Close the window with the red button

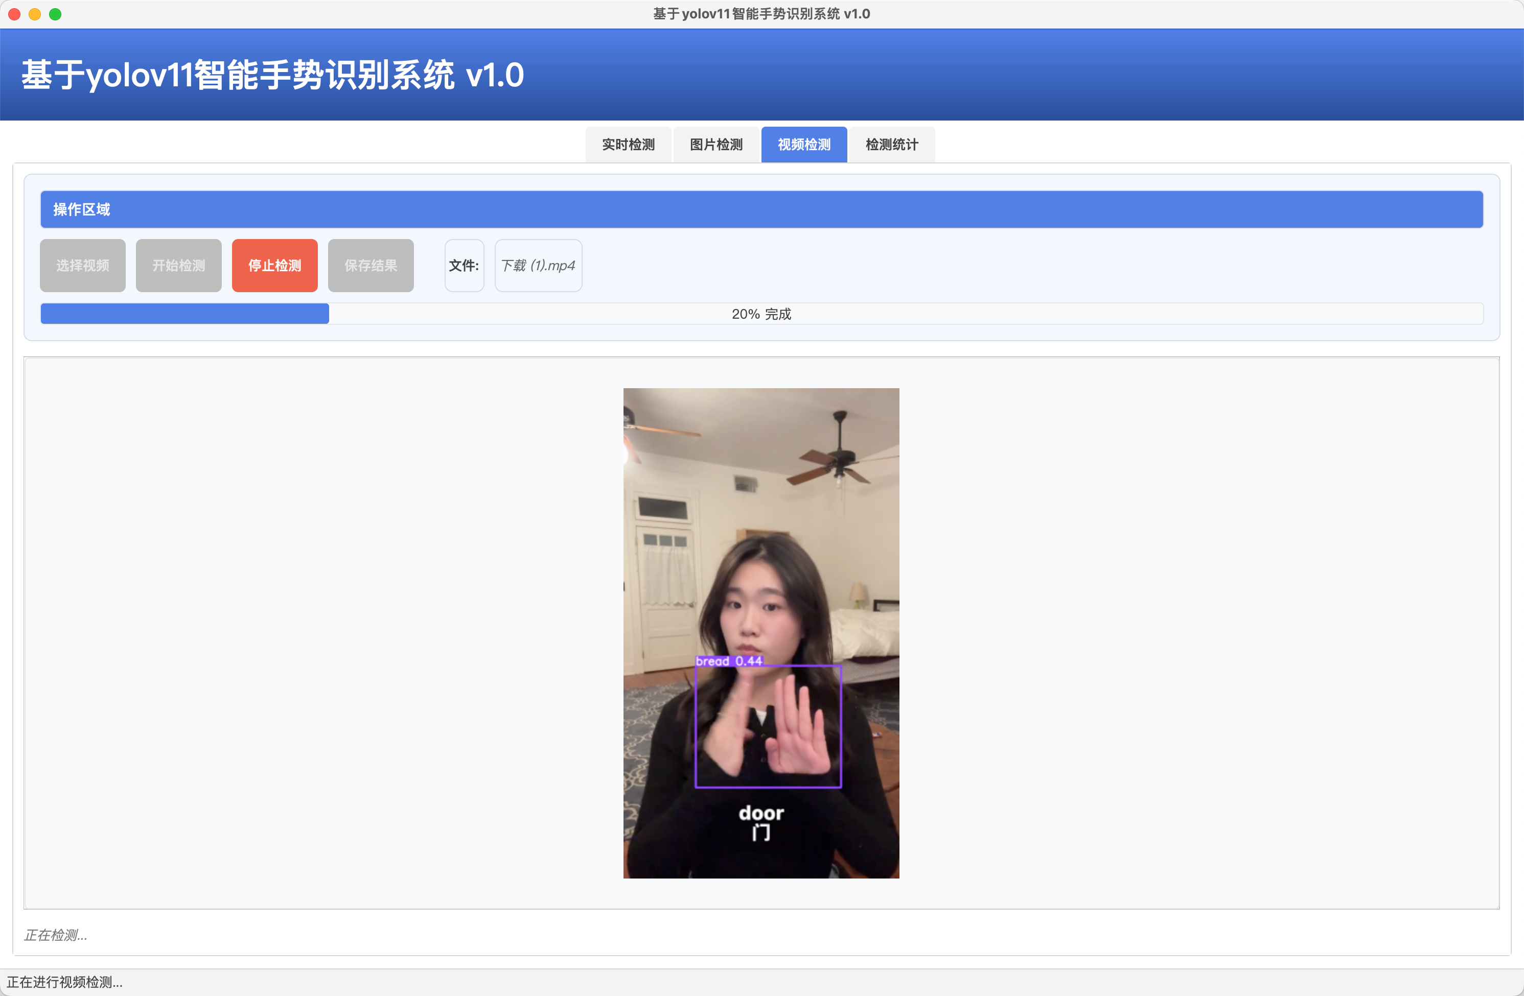tap(15, 14)
